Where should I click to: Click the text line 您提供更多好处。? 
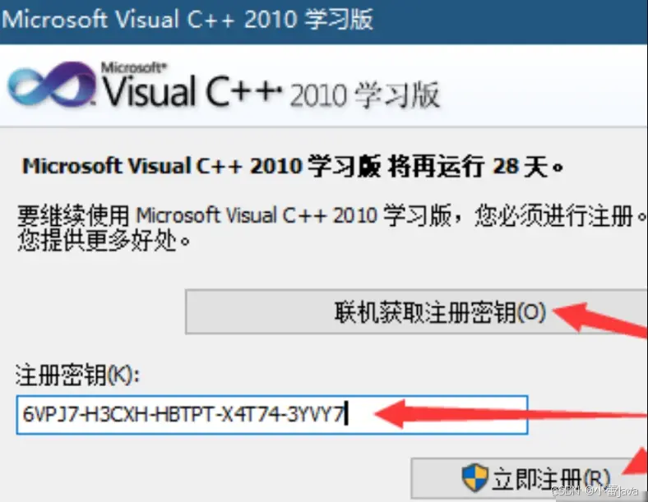(x=104, y=240)
